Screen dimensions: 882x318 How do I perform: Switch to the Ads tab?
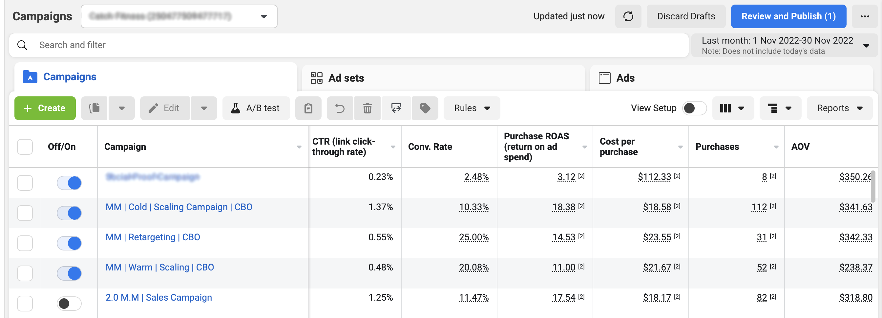(x=625, y=78)
